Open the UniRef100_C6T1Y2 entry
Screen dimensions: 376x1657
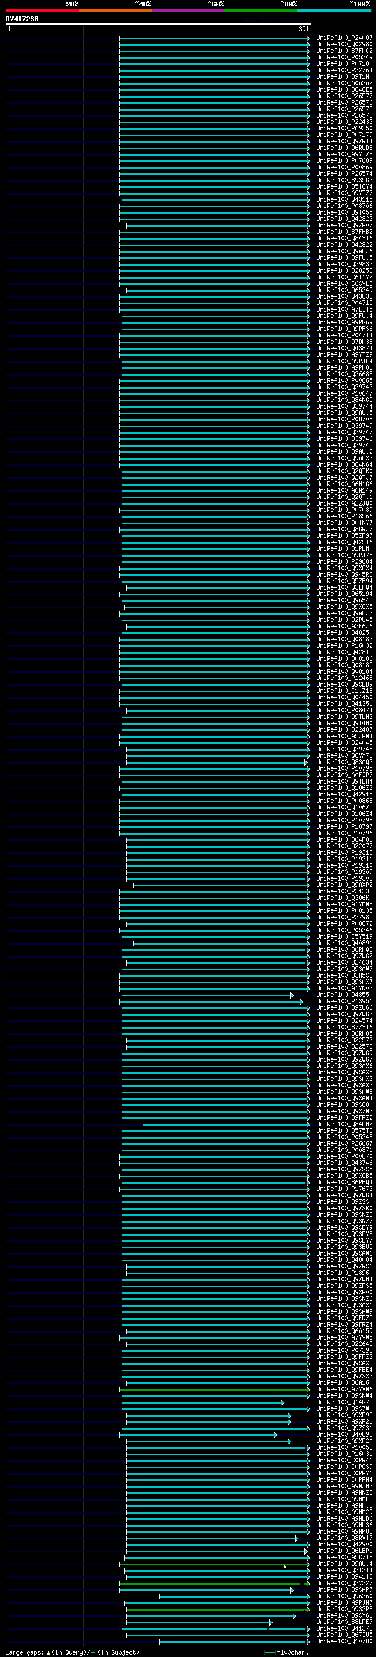[344, 277]
